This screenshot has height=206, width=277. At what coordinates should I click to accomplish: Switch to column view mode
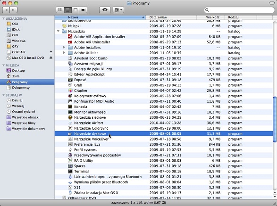[x=76, y=10]
